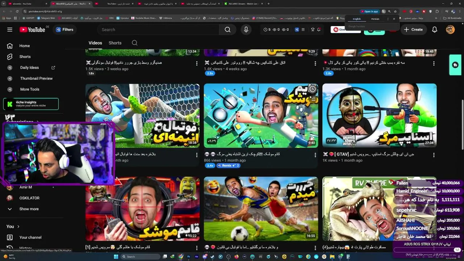This screenshot has height=261, width=464.
Task: Go to Home in the sidebar
Action: 25,46
